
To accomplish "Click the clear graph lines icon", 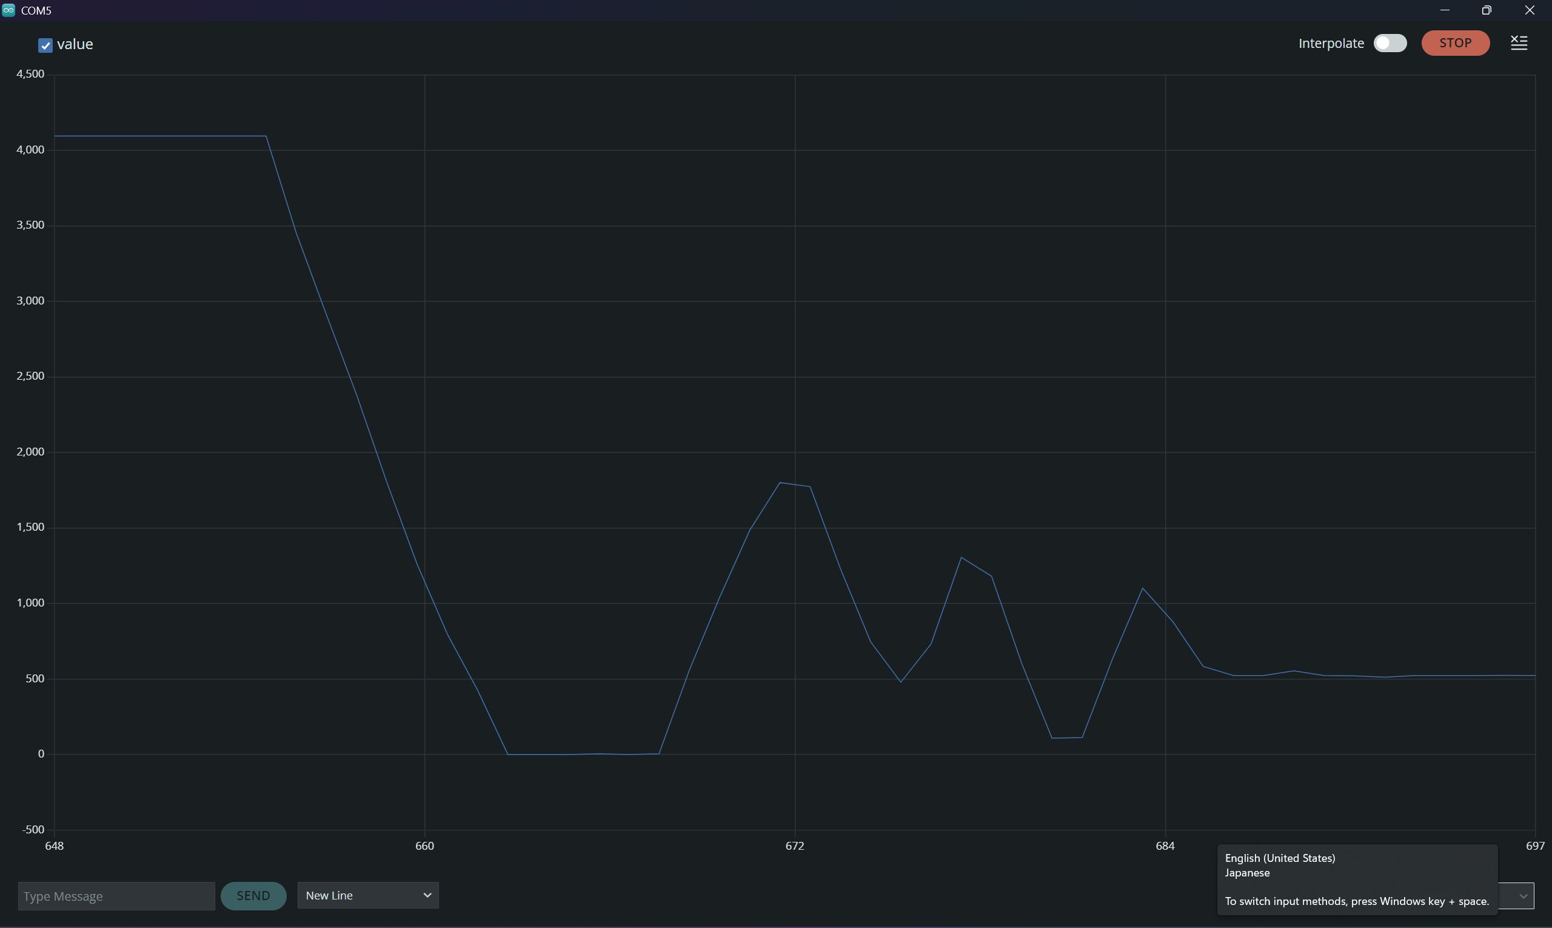I will click(1518, 42).
